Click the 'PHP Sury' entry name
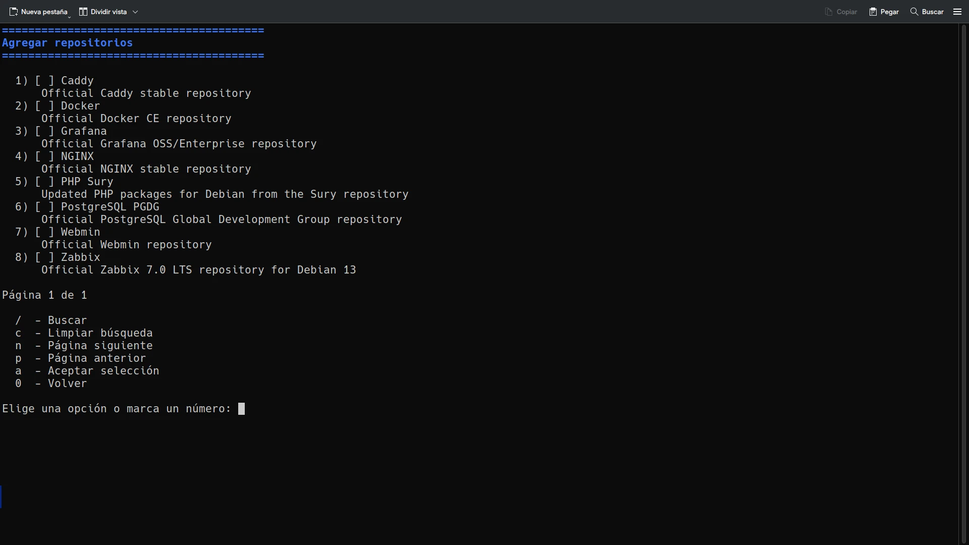969x545 pixels. coord(87,182)
